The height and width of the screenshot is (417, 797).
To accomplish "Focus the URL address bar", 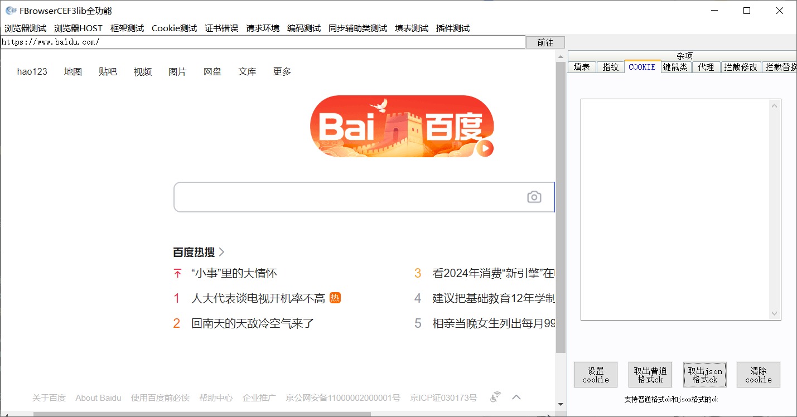I will click(x=263, y=42).
